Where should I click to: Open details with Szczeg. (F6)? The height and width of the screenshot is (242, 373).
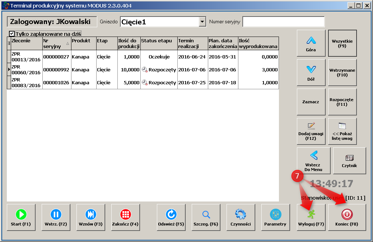click(x=206, y=217)
